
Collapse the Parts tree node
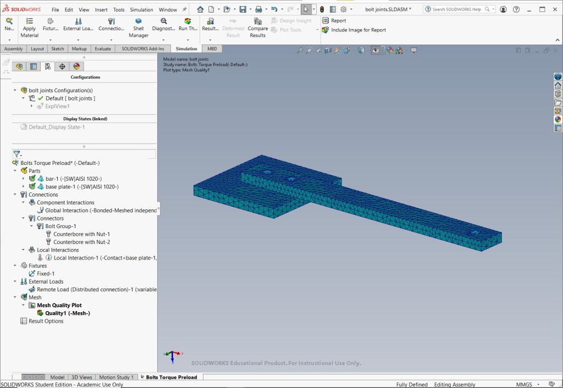pyautogui.click(x=15, y=171)
